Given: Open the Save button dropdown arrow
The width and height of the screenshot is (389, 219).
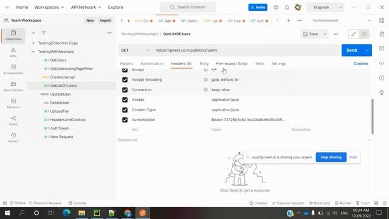Looking at the screenshot, I should coord(325,34).
